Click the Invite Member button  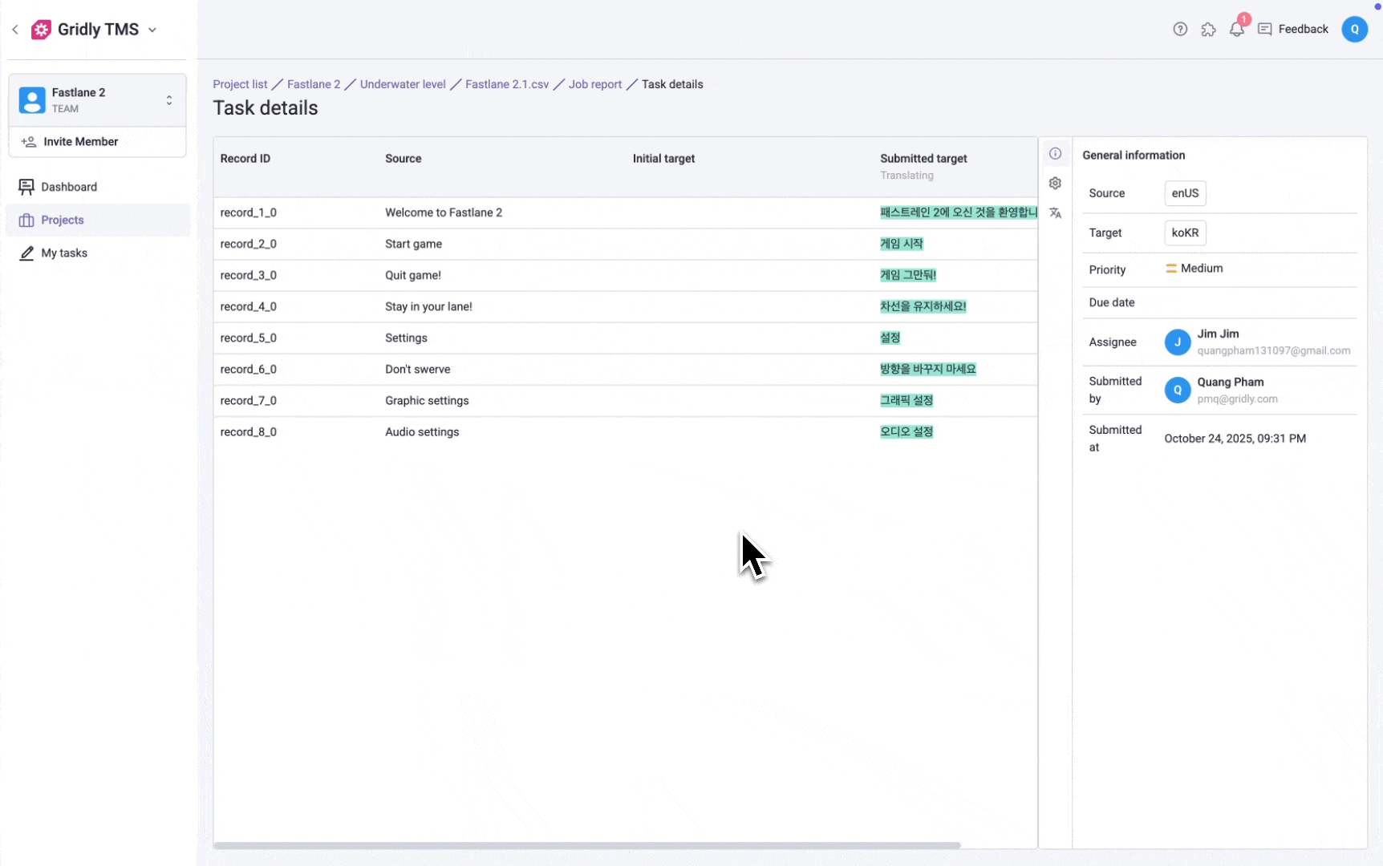(79, 141)
